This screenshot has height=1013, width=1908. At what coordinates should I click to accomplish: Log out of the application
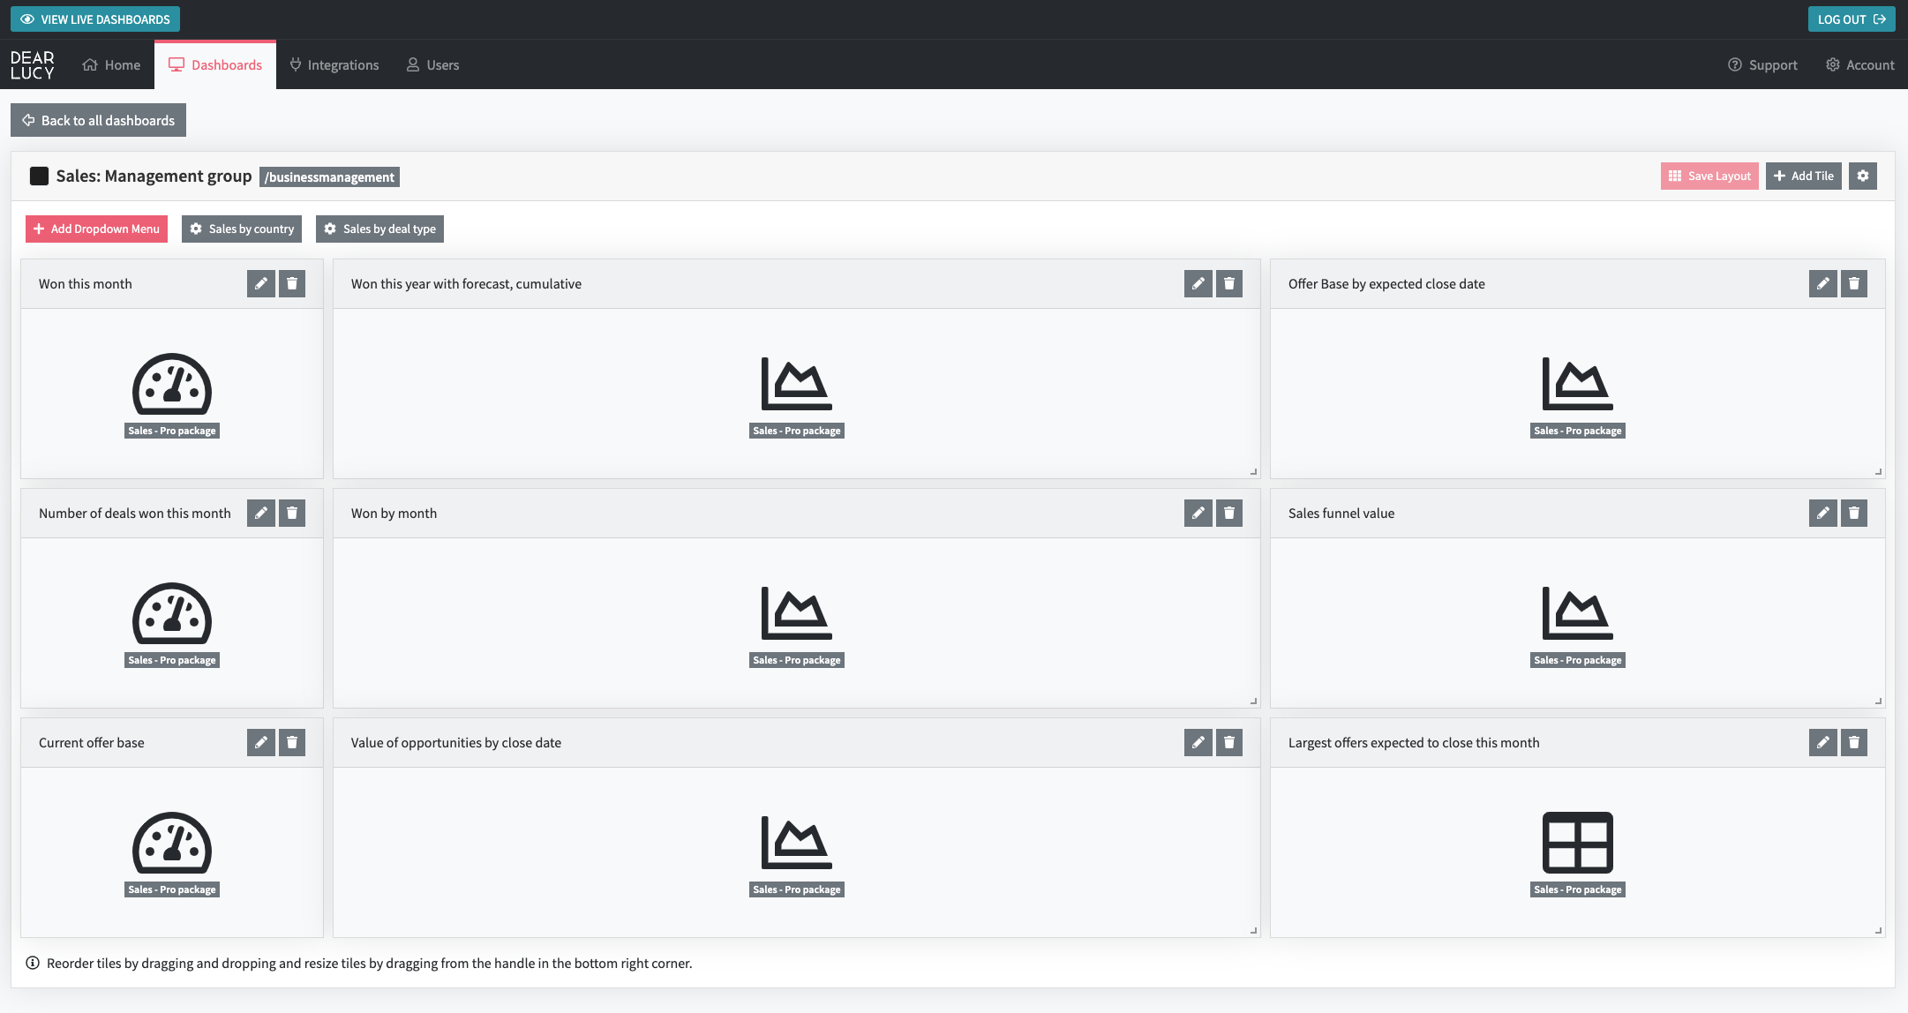point(1852,19)
